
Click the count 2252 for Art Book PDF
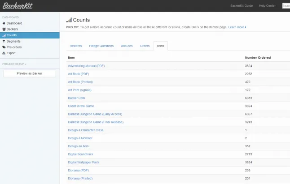coord(248,74)
